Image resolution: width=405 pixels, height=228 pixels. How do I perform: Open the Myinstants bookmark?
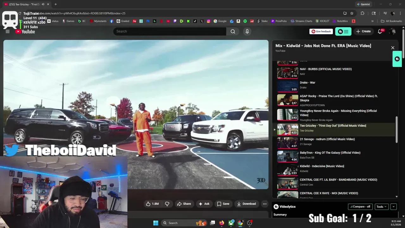click(98, 21)
